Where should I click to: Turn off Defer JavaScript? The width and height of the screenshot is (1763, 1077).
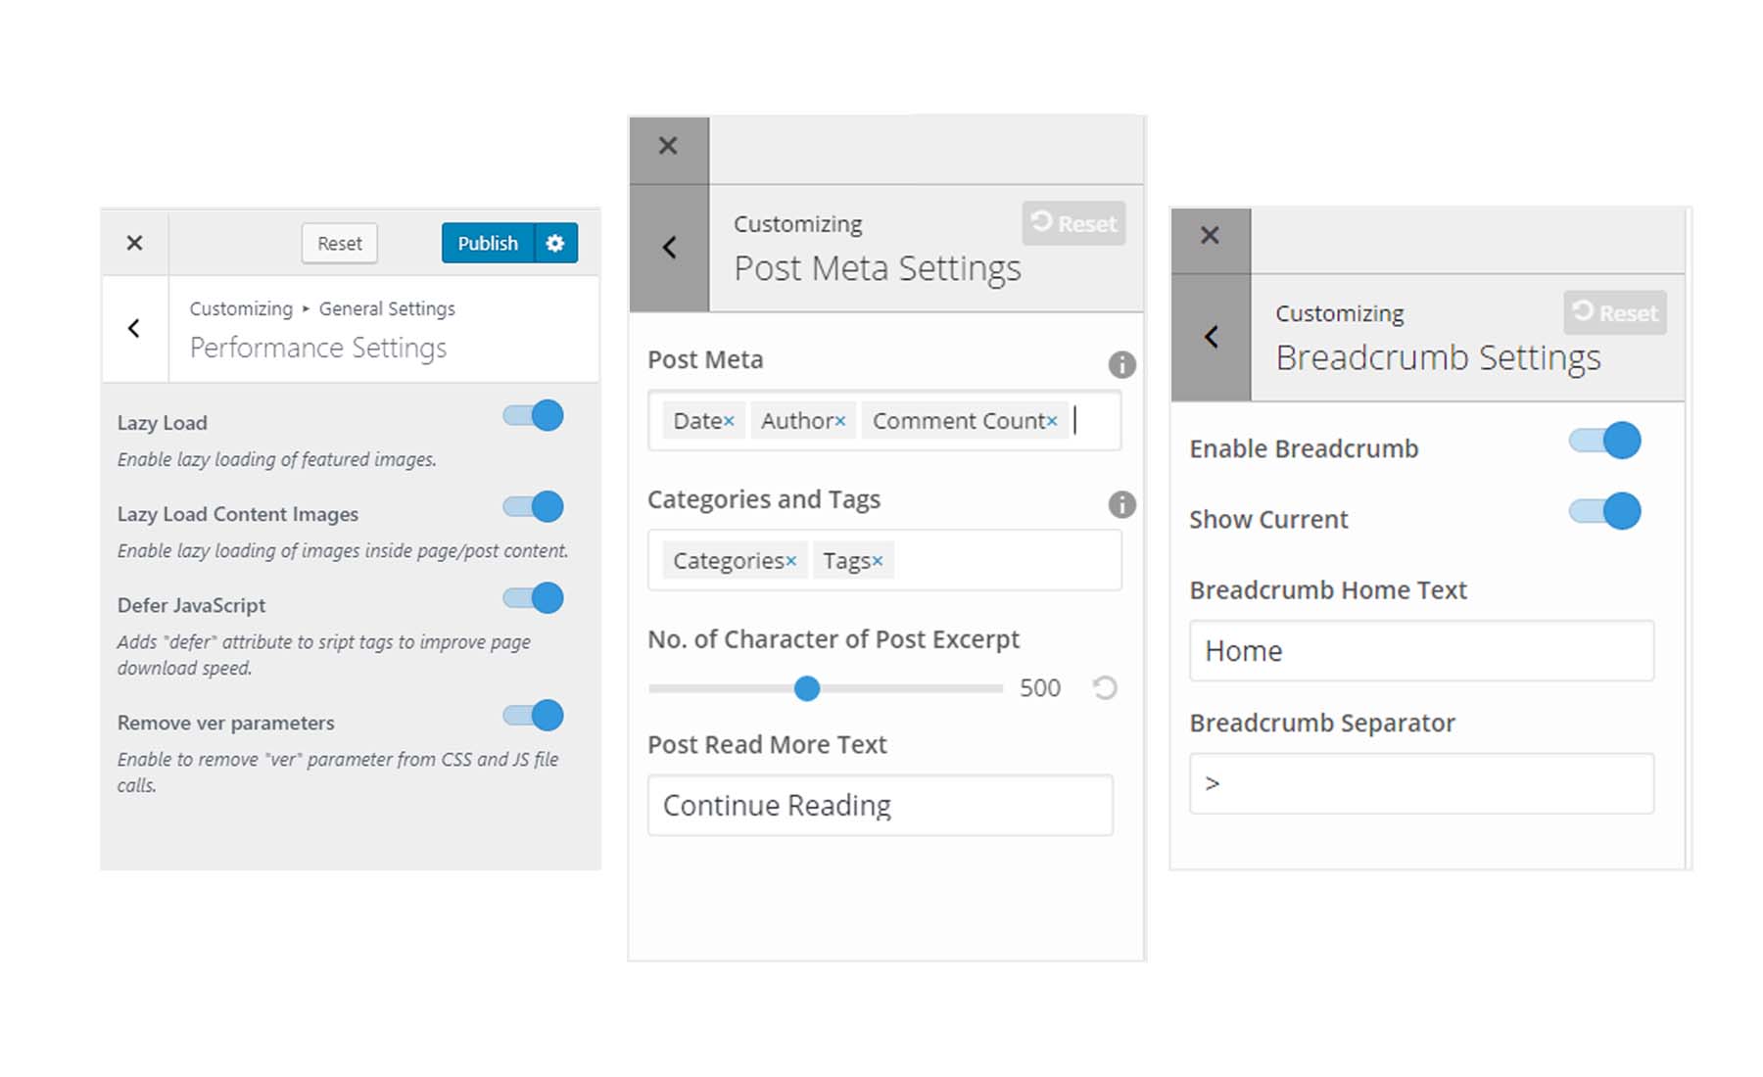532,597
